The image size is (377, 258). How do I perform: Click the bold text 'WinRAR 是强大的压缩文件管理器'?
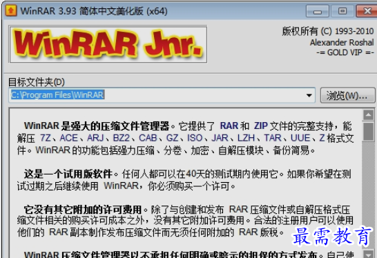(x=97, y=126)
